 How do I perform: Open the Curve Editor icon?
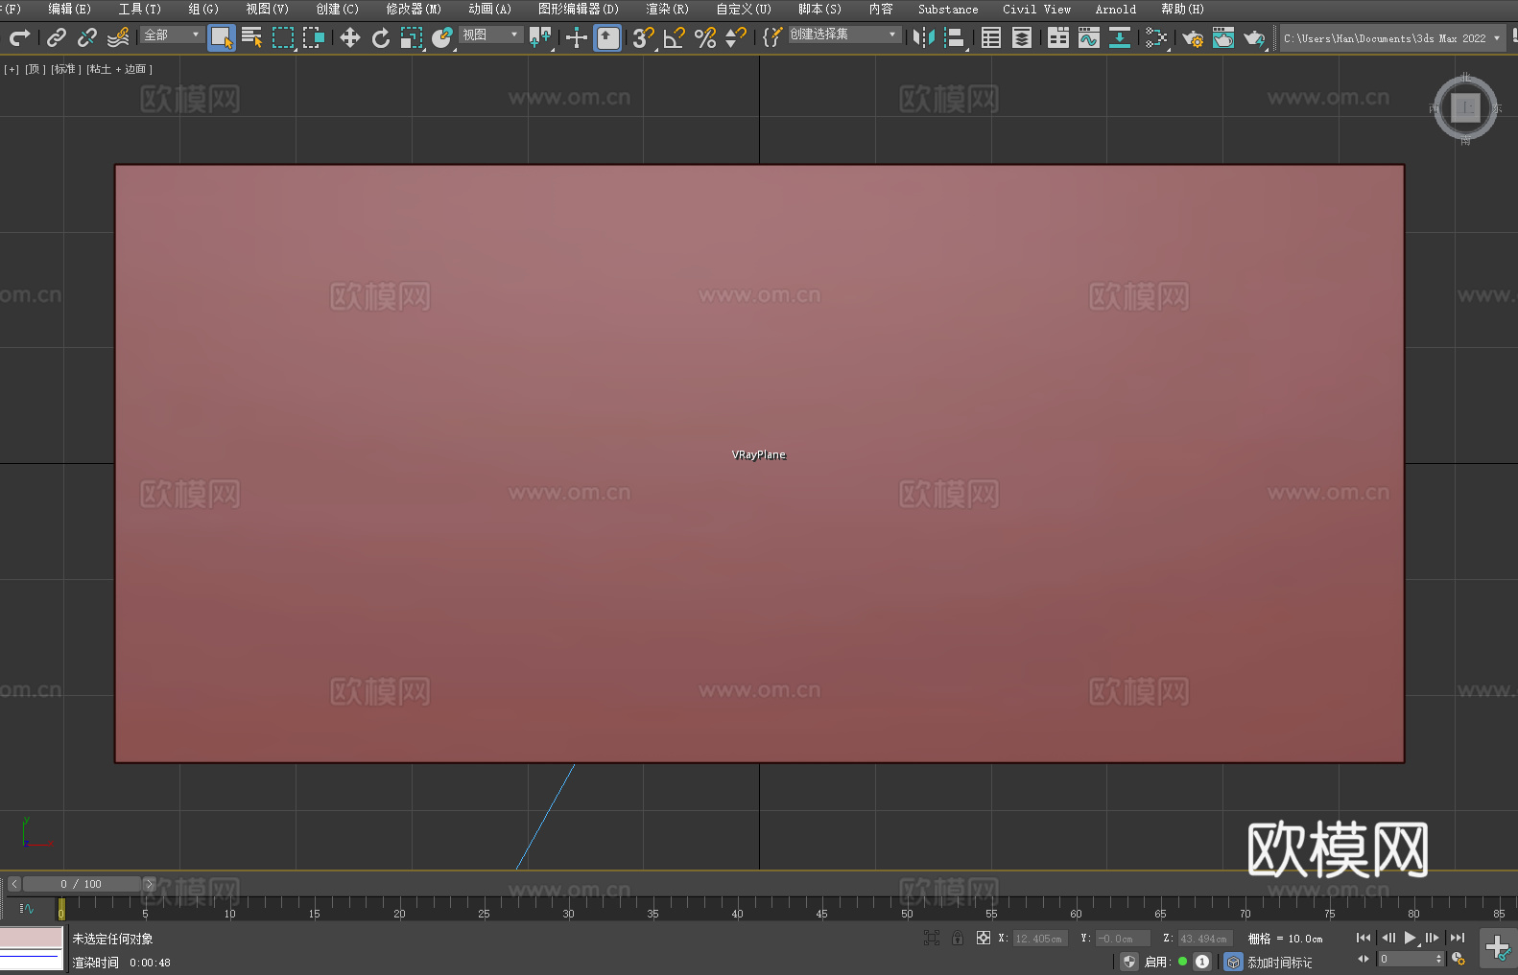click(x=1088, y=37)
